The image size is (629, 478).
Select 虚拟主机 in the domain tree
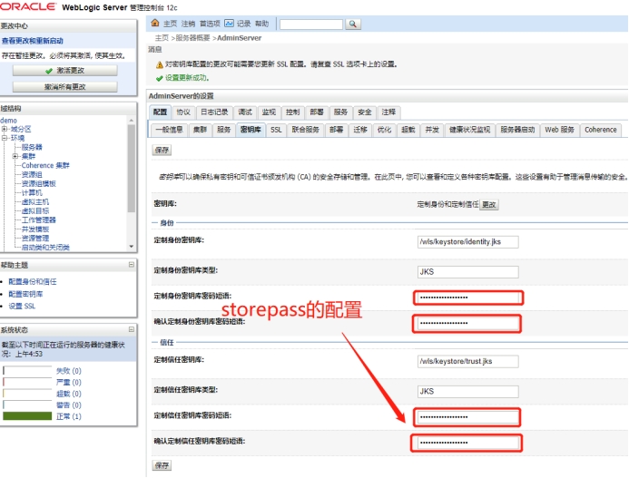[35, 201]
